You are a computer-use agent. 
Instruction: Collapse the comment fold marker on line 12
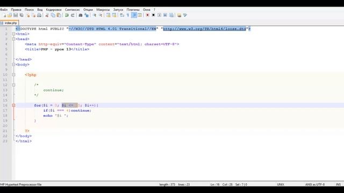click(x=13, y=85)
